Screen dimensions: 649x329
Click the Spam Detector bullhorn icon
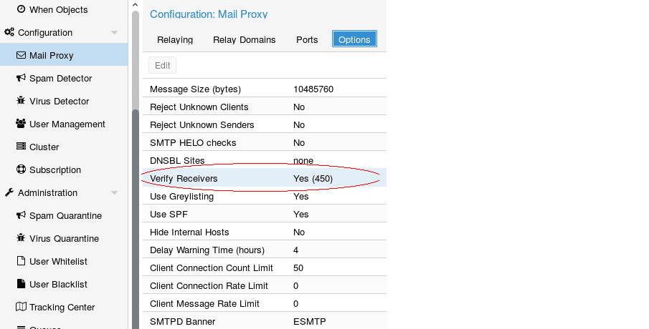[x=21, y=78]
